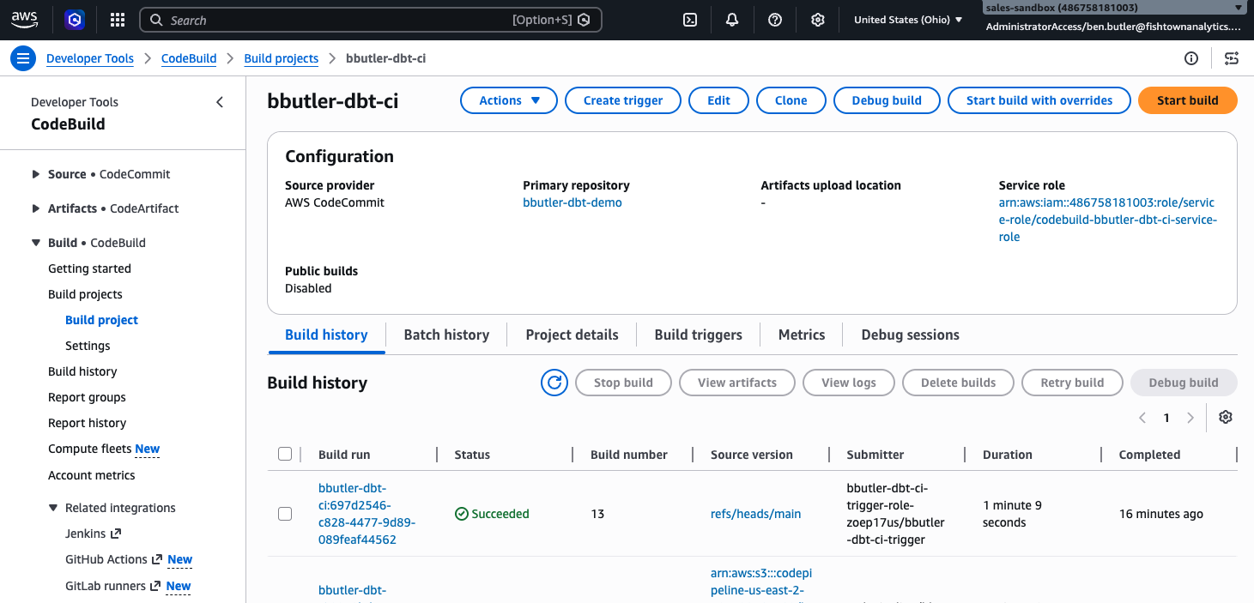The image size is (1254, 603).
Task: Click the Clone button
Action: [x=791, y=100]
